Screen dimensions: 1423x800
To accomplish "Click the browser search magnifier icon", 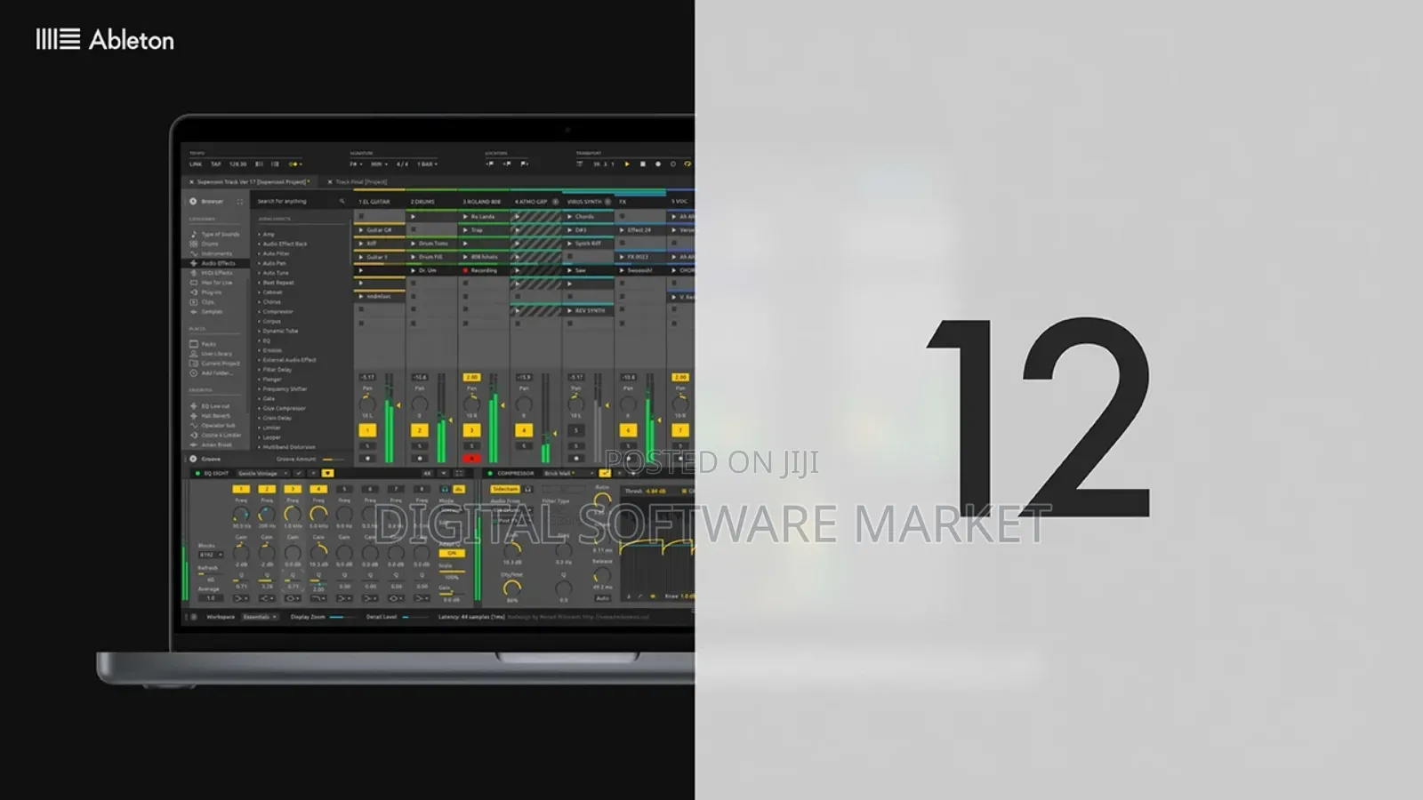I will coord(342,202).
